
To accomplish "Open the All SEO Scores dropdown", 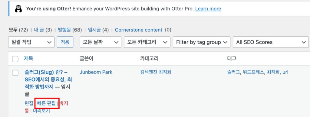I will pos(271,42).
